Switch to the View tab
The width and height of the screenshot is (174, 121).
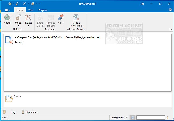point(31,10)
